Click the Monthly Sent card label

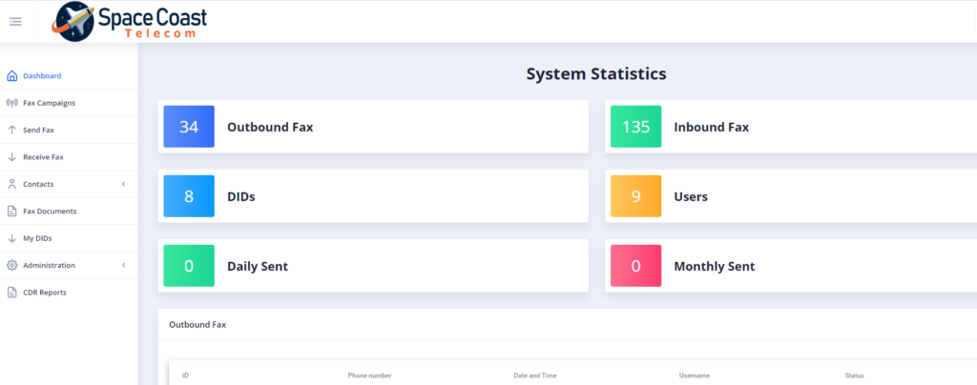714,267
